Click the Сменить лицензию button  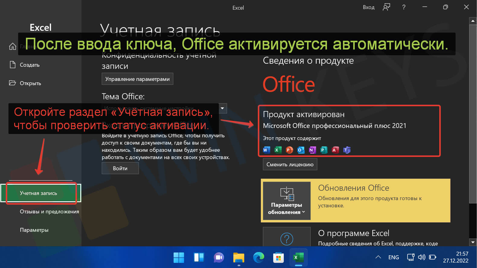pyautogui.click(x=290, y=164)
